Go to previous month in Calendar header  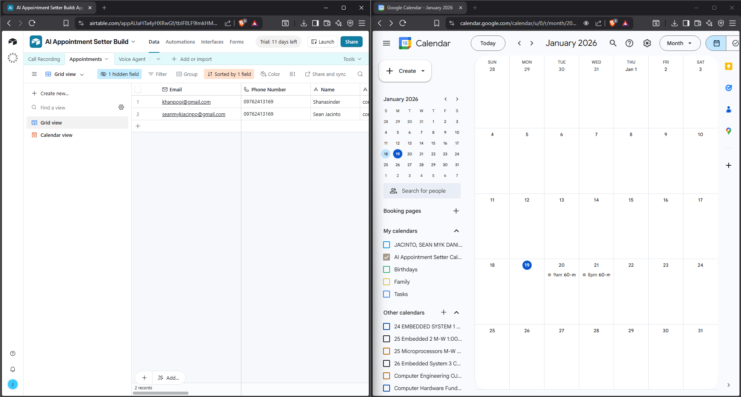519,43
